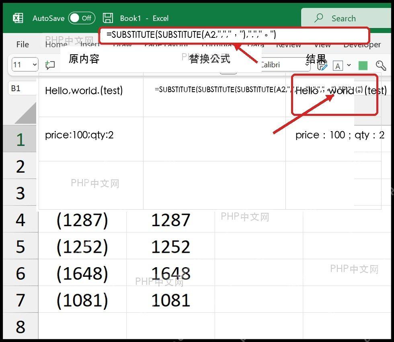Select row header 7
The height and width of the screenshot is (342, 394).
pyautogui.click(x=21, y=300)
